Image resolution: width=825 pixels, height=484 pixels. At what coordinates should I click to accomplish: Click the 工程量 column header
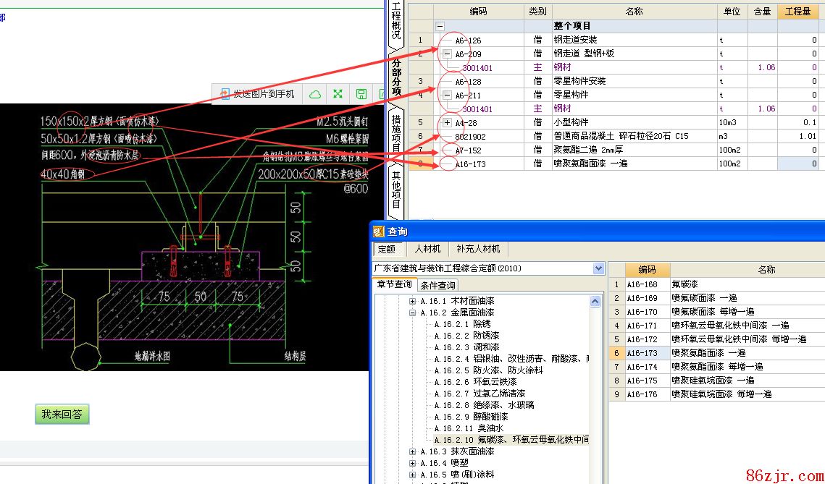(797, 12)
